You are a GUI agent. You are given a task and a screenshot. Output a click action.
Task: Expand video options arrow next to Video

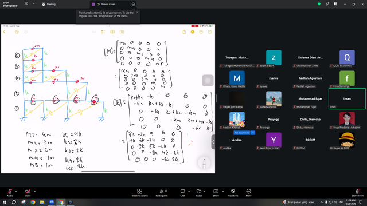[x=34, y=191]
